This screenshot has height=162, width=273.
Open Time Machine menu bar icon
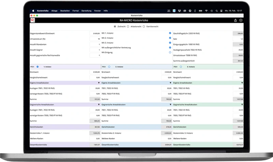pos(212,11)
